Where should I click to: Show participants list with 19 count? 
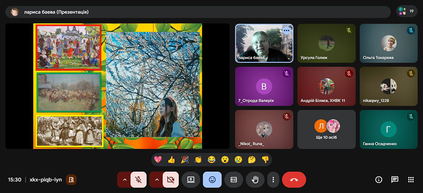[x=407, y=12]
